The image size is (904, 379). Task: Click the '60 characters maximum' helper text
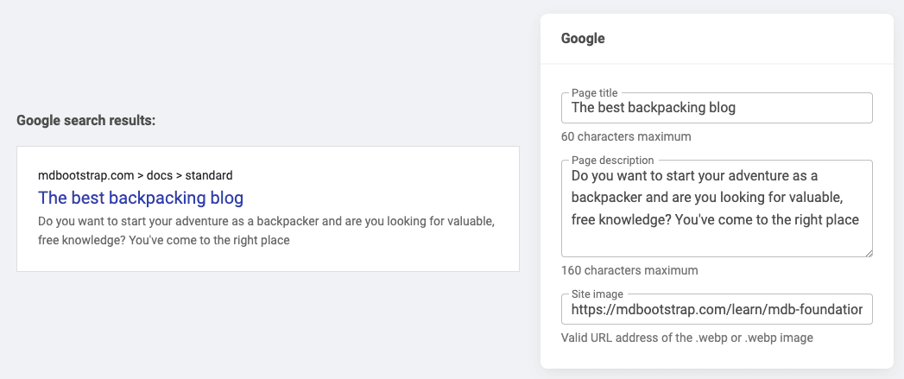pyautogui.click(x=626, y=136)
